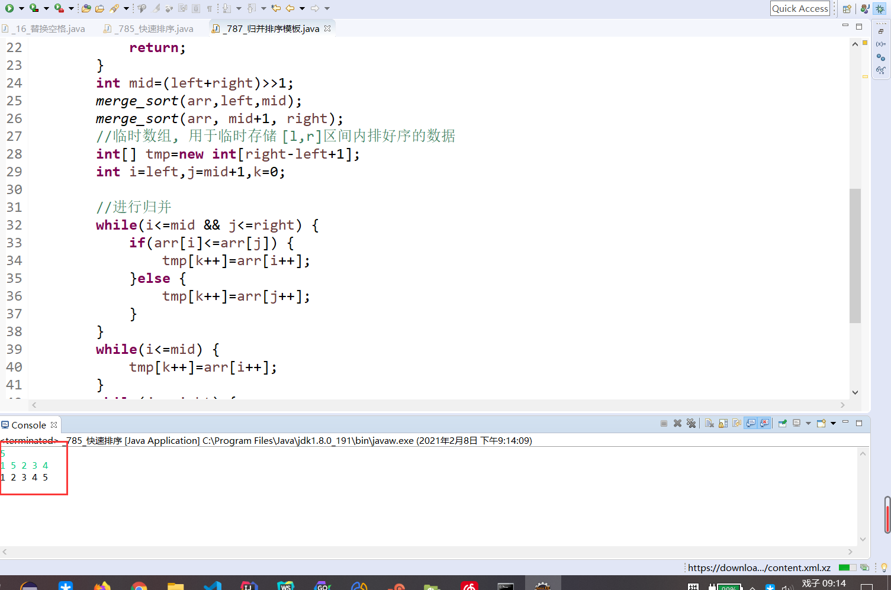Open the Back navigation history dropdown
This screenshot has width=891, height=590.
click(303, 9)
